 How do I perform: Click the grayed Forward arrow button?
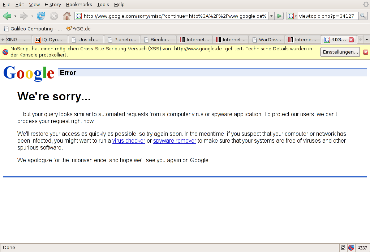pos(23,16)
